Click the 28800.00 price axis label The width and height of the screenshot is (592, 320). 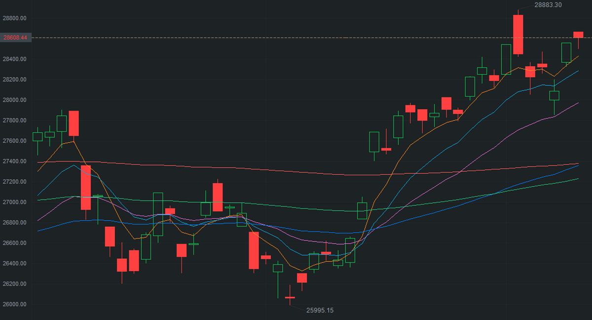(14, 18)
